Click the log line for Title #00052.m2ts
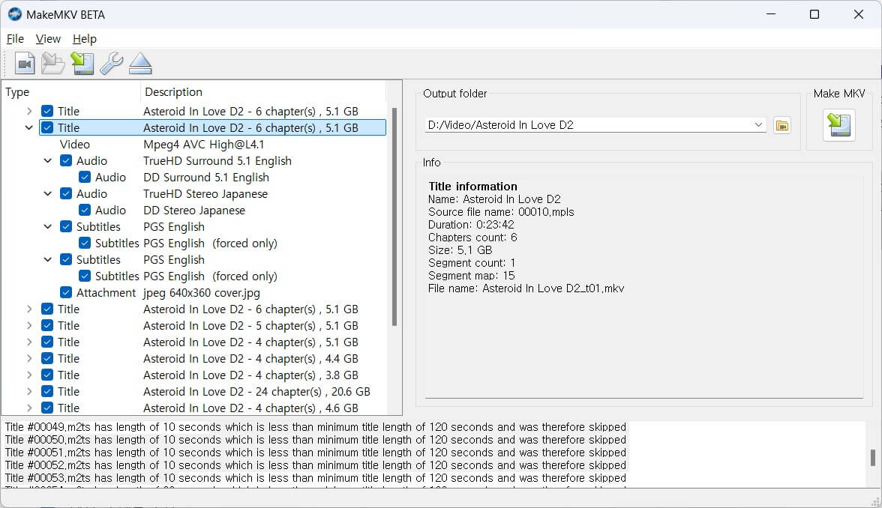Screen dimensions: 882x508 (x=316, y=465)
